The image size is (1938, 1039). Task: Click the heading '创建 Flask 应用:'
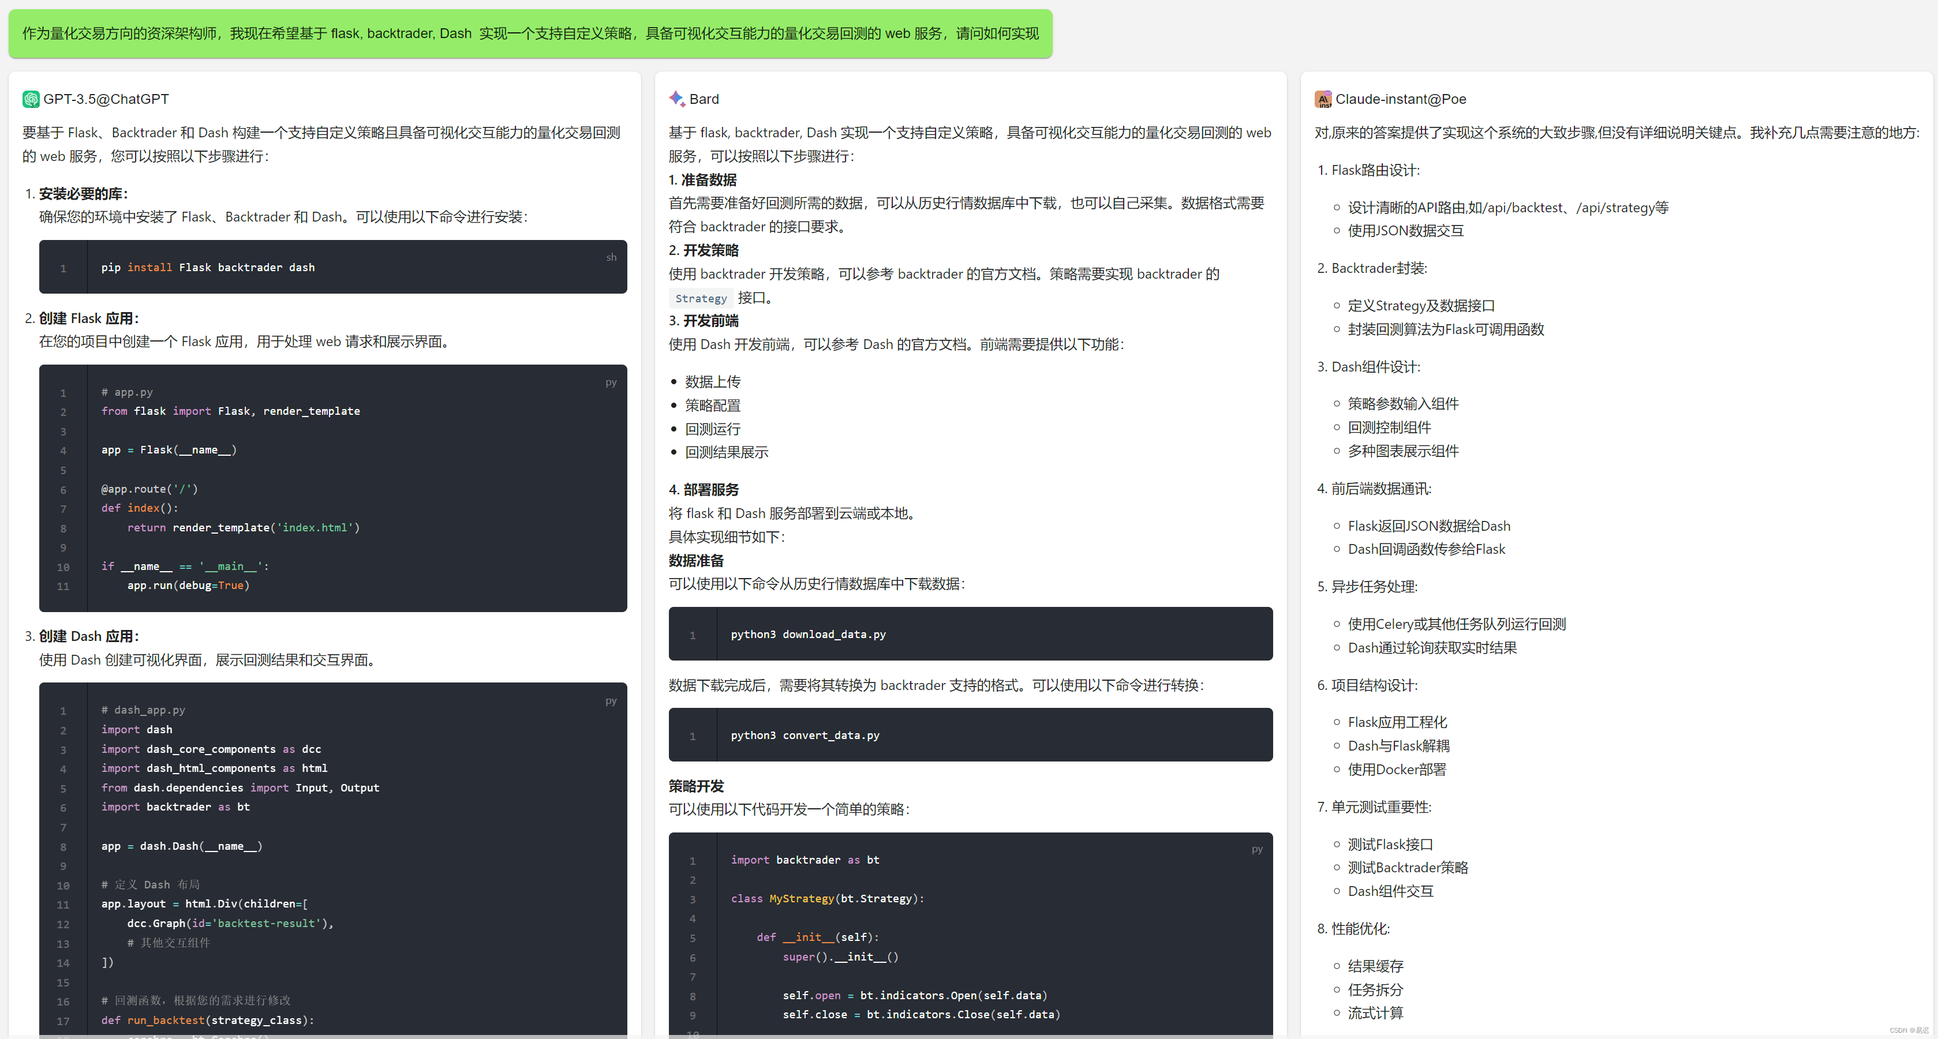tap(89, 319)
